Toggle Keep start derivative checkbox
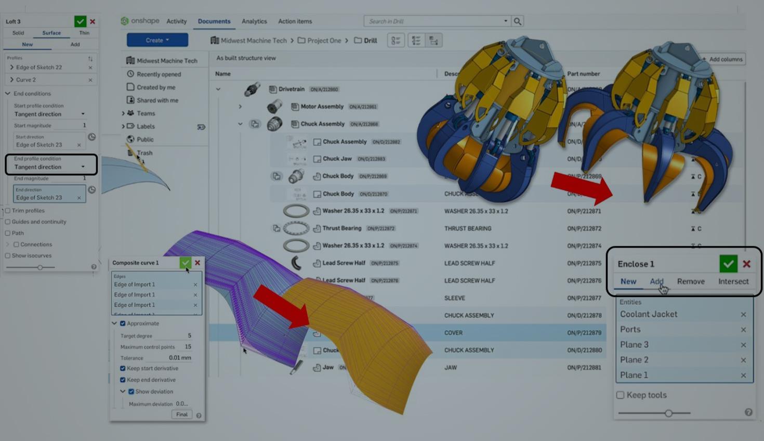 123,368
